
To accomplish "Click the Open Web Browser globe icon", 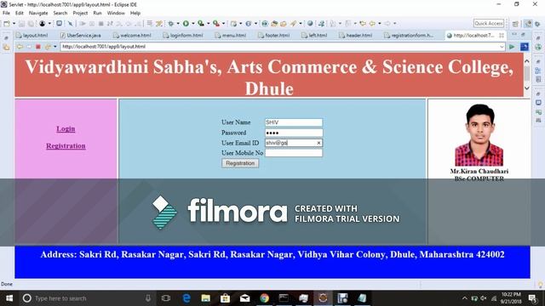I will point(310,24).
